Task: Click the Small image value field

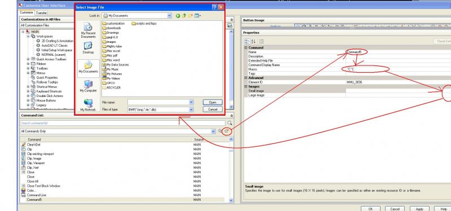Action: [398, 91]
